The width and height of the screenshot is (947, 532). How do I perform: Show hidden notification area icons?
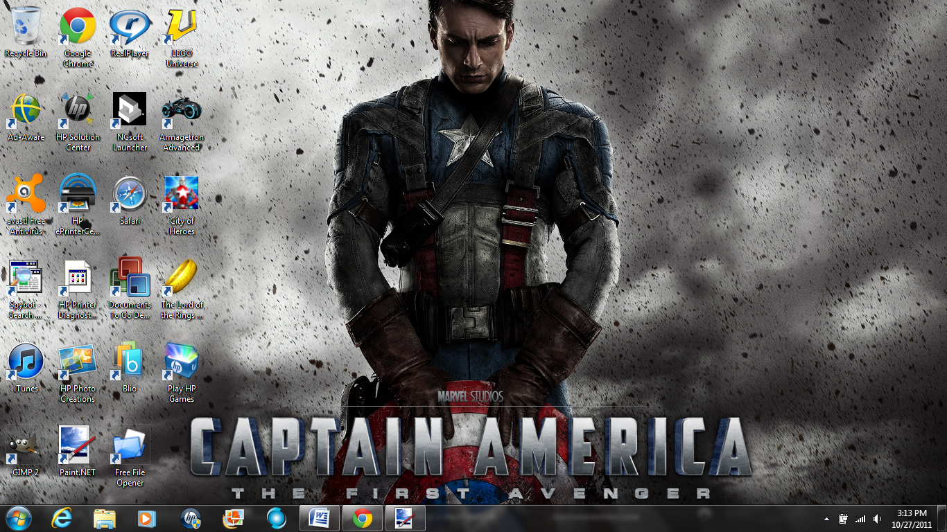click(825, 517)
